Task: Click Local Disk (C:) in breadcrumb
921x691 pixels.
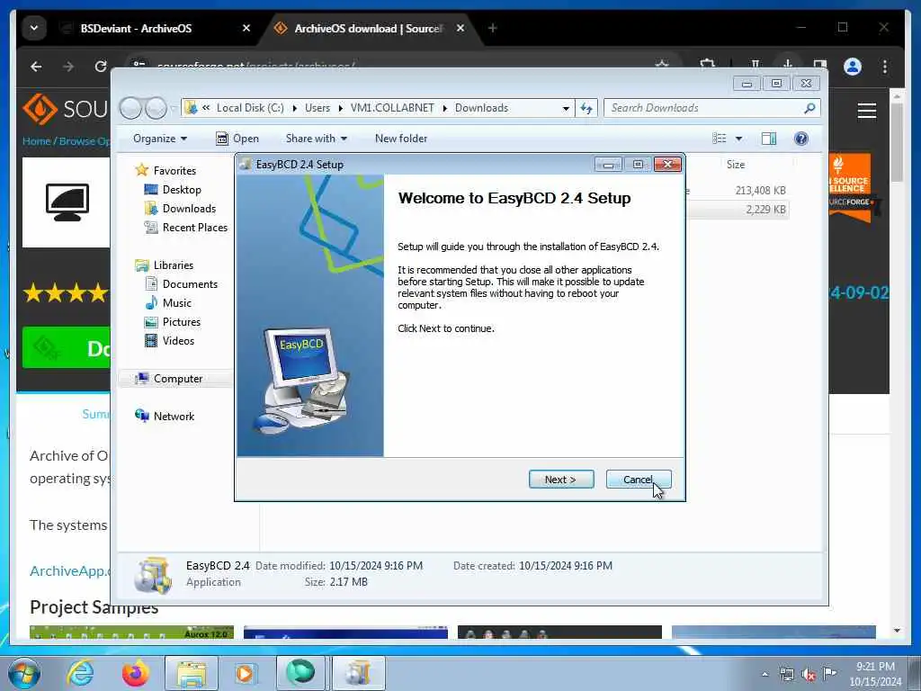Action: click(250, 108)
